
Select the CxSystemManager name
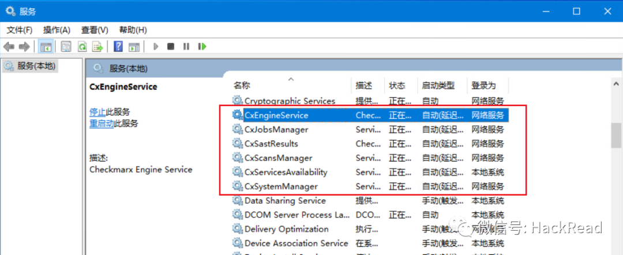[x=281, y=187]
